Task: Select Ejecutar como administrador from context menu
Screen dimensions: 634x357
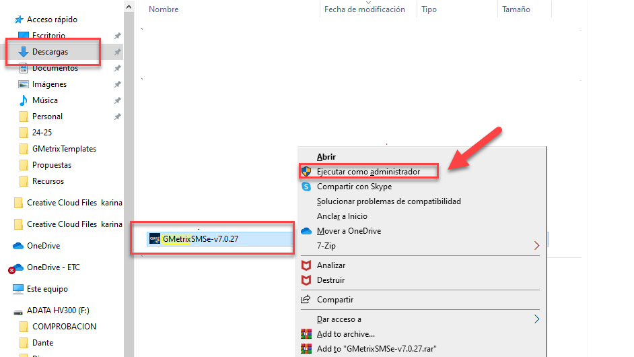Action: click(368, 172)
